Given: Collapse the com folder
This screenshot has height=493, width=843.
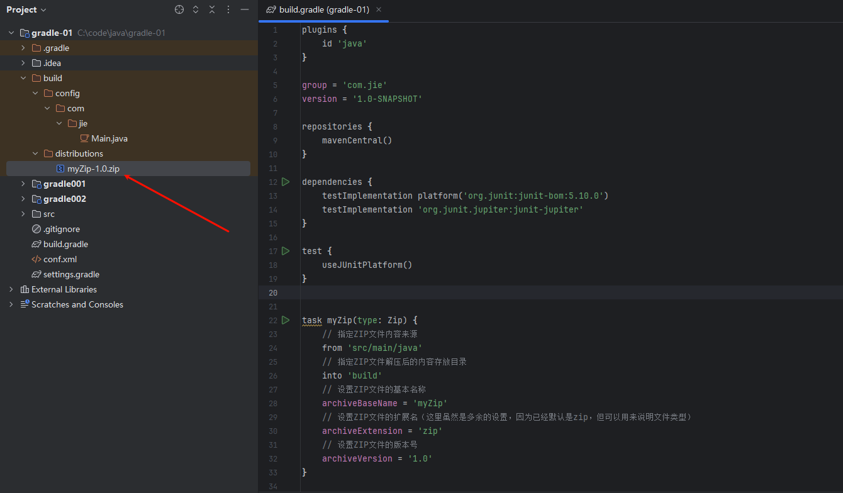Looking at the screenshot, I should (x=47, y=108).
